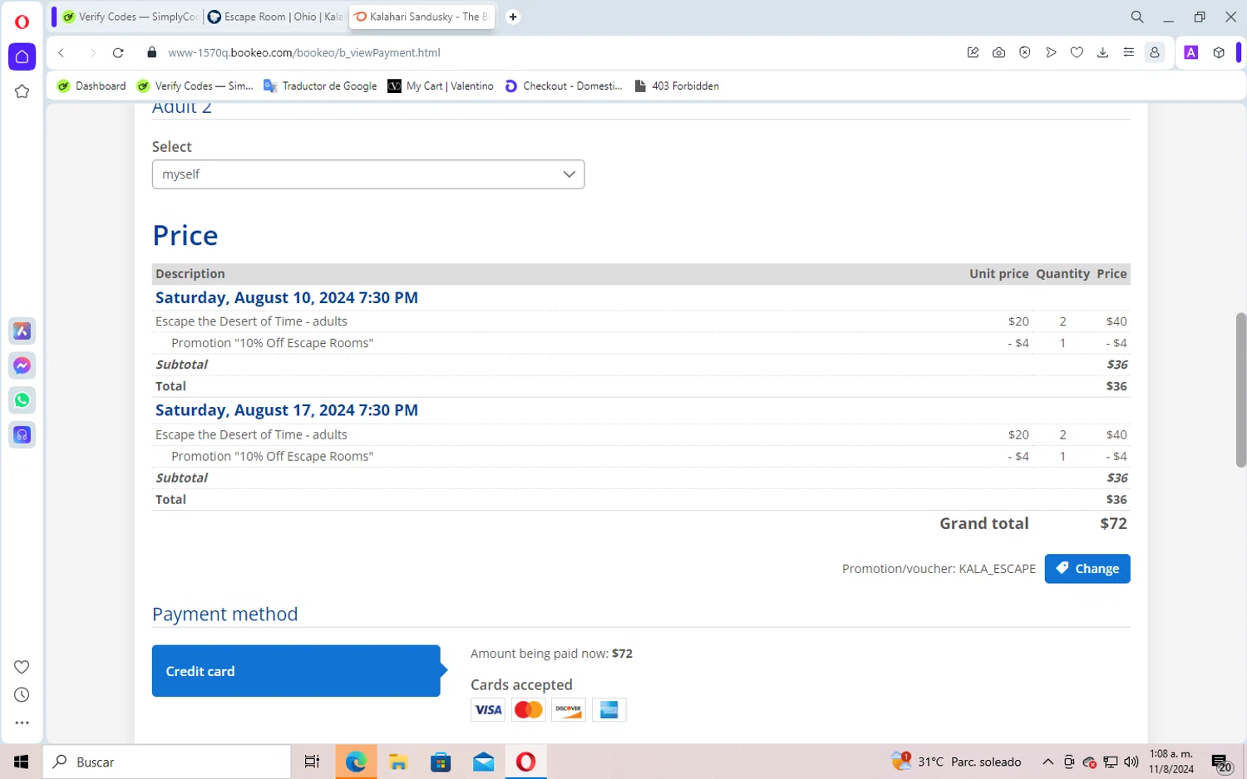Take a snapshot with camera icon
This screenshot has width=1247, height=779.
point(998,52)
